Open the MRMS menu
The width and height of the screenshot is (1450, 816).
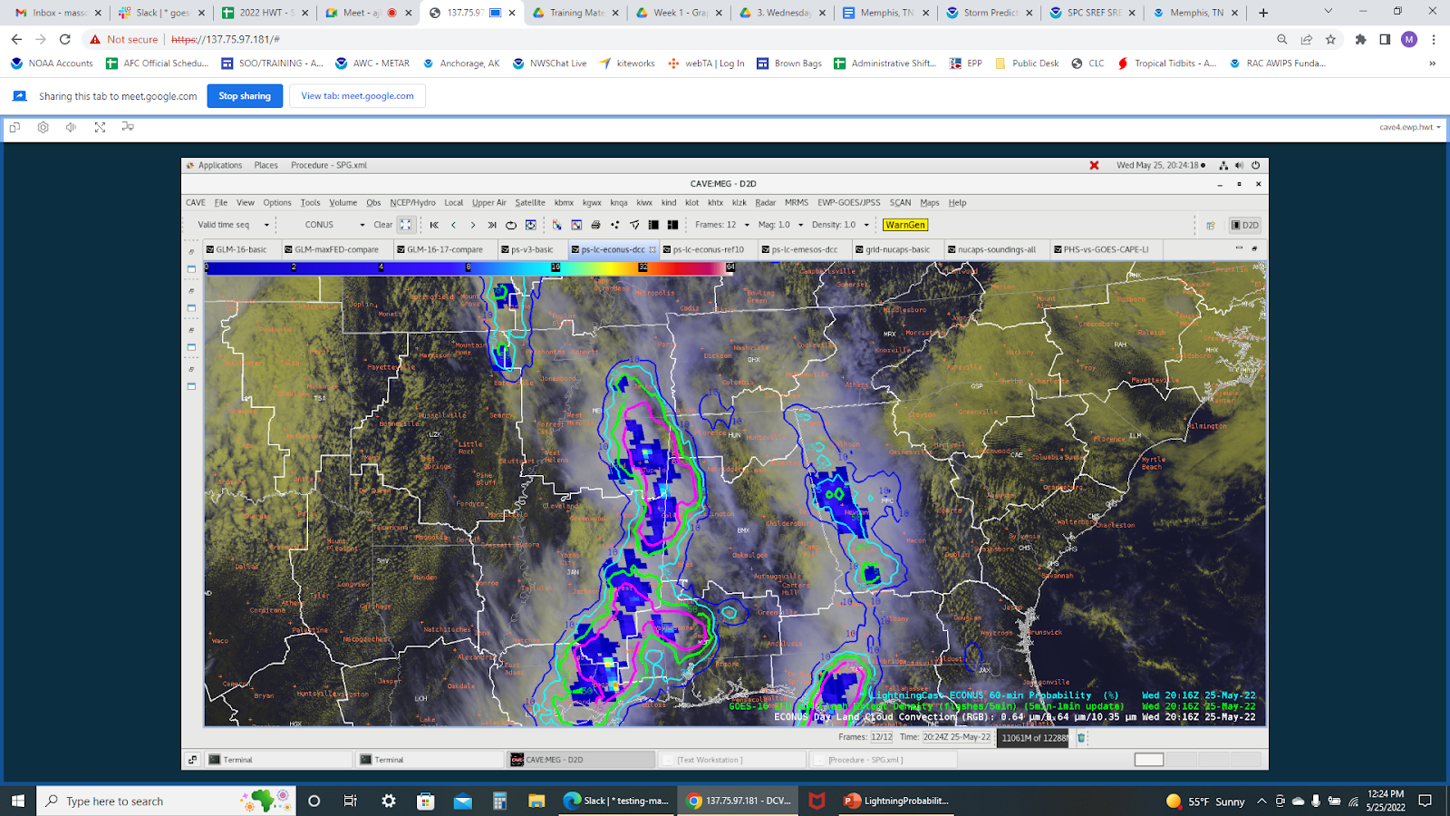[797, 203]
